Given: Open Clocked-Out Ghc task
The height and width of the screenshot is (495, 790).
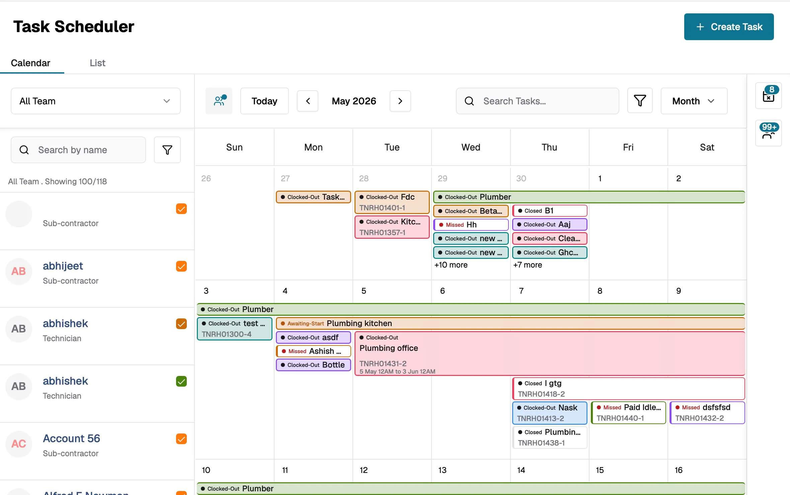Looking at the screenshot, I should point(550,253).
